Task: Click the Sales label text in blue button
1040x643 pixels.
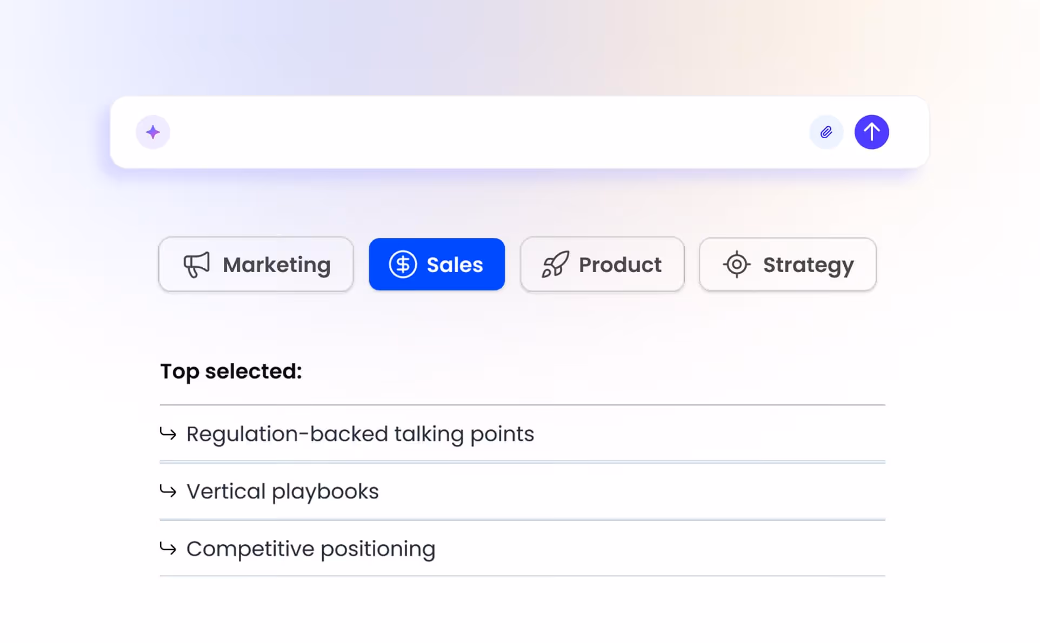Action: [455, 265]
